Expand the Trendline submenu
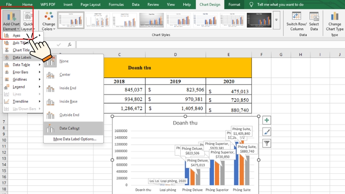This screenshot has height=194, width=345. tap(23, 101)
